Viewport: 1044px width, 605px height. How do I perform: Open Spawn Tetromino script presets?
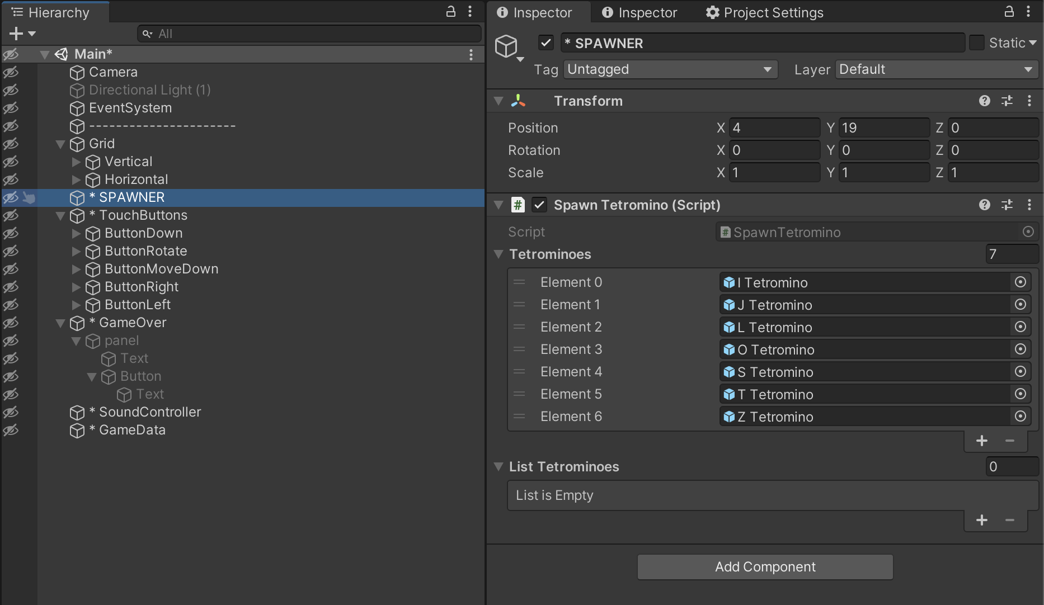tap(1007, 205)
